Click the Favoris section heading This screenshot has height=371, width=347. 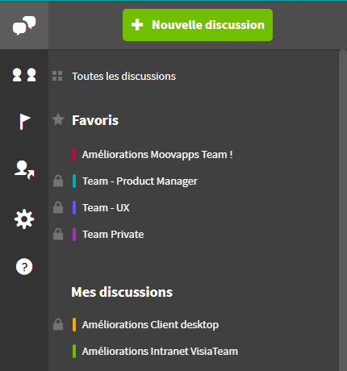click(x=95, y=120)
